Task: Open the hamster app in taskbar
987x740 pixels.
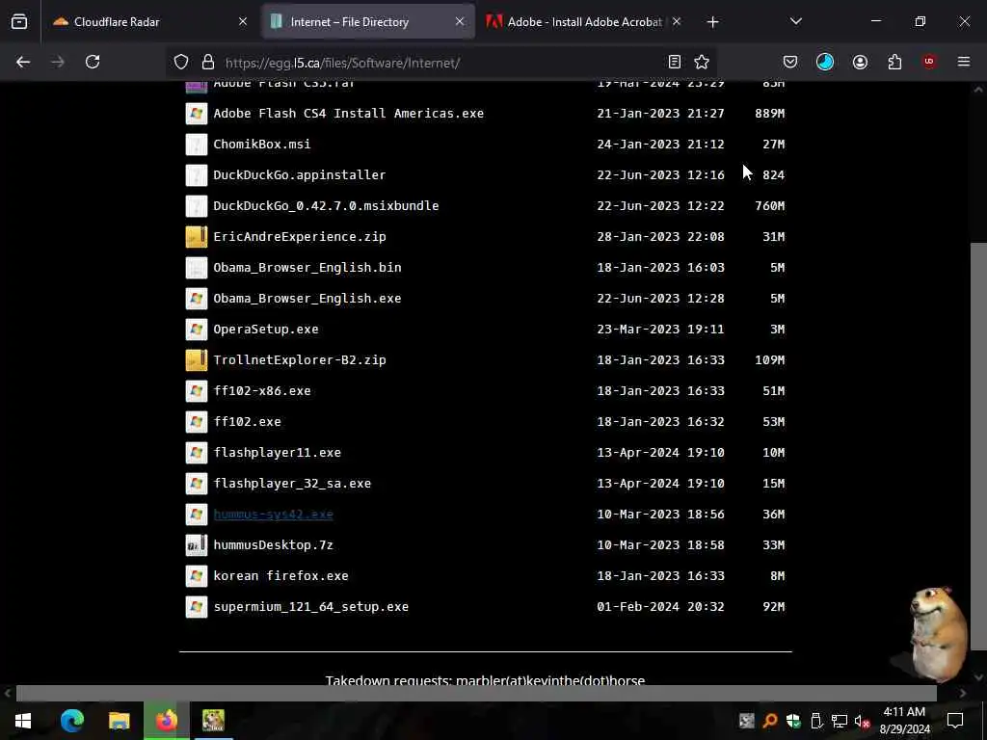Action: tap(213, 721)
